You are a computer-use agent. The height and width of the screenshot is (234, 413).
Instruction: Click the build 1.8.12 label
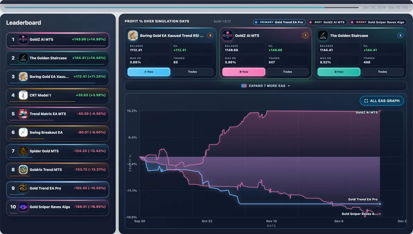(222, 21)
